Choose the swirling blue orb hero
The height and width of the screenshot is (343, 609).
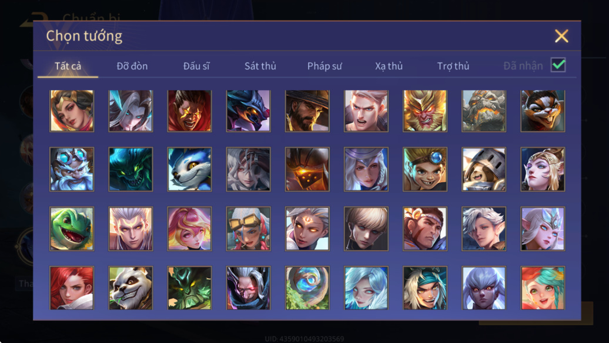[x=307, y=288]
